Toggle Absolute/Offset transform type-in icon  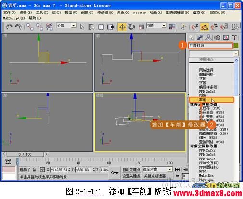pyautogui.click(x=42, y=170)
